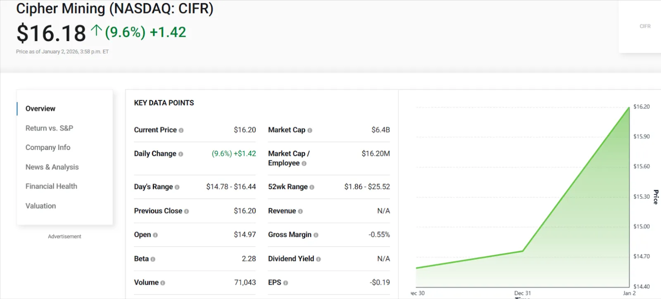Click info icon next to Current Price

click(181, 130)
